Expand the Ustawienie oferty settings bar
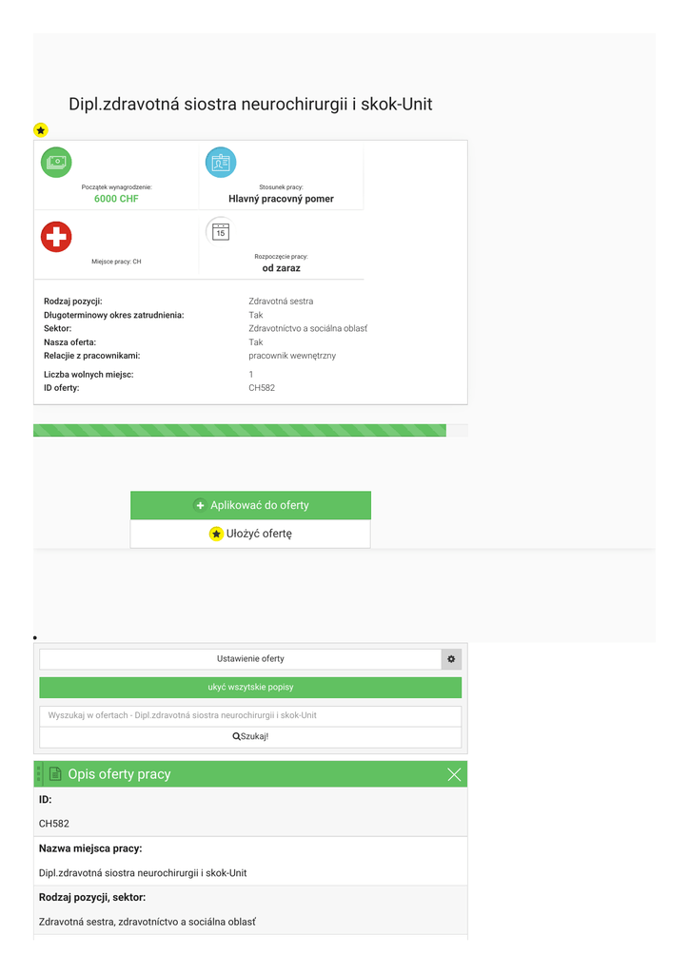 point(240,659)
